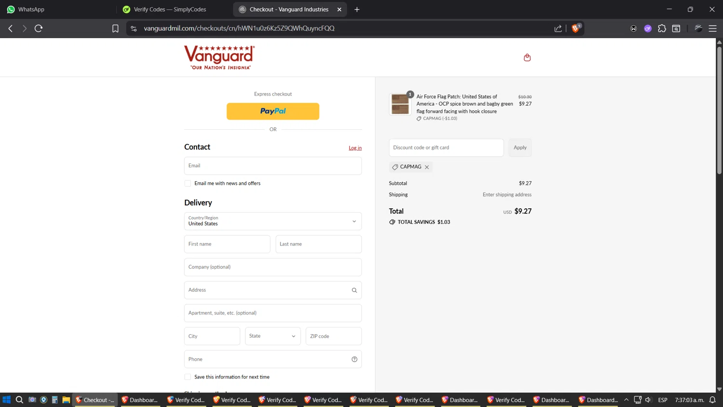Click the Discount code or gift card field

click(x=446, y=148)
